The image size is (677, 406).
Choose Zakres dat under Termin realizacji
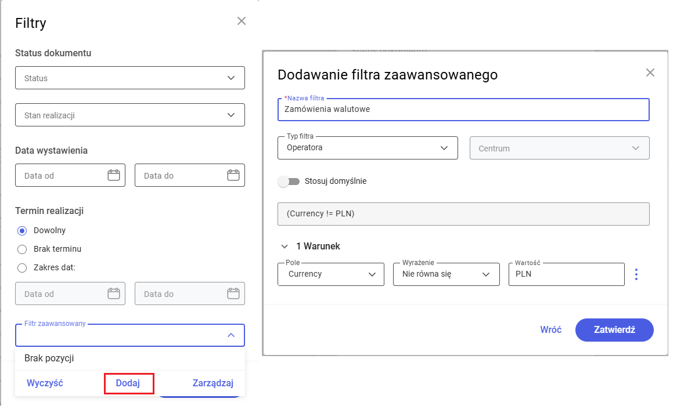tap(21, 267)
